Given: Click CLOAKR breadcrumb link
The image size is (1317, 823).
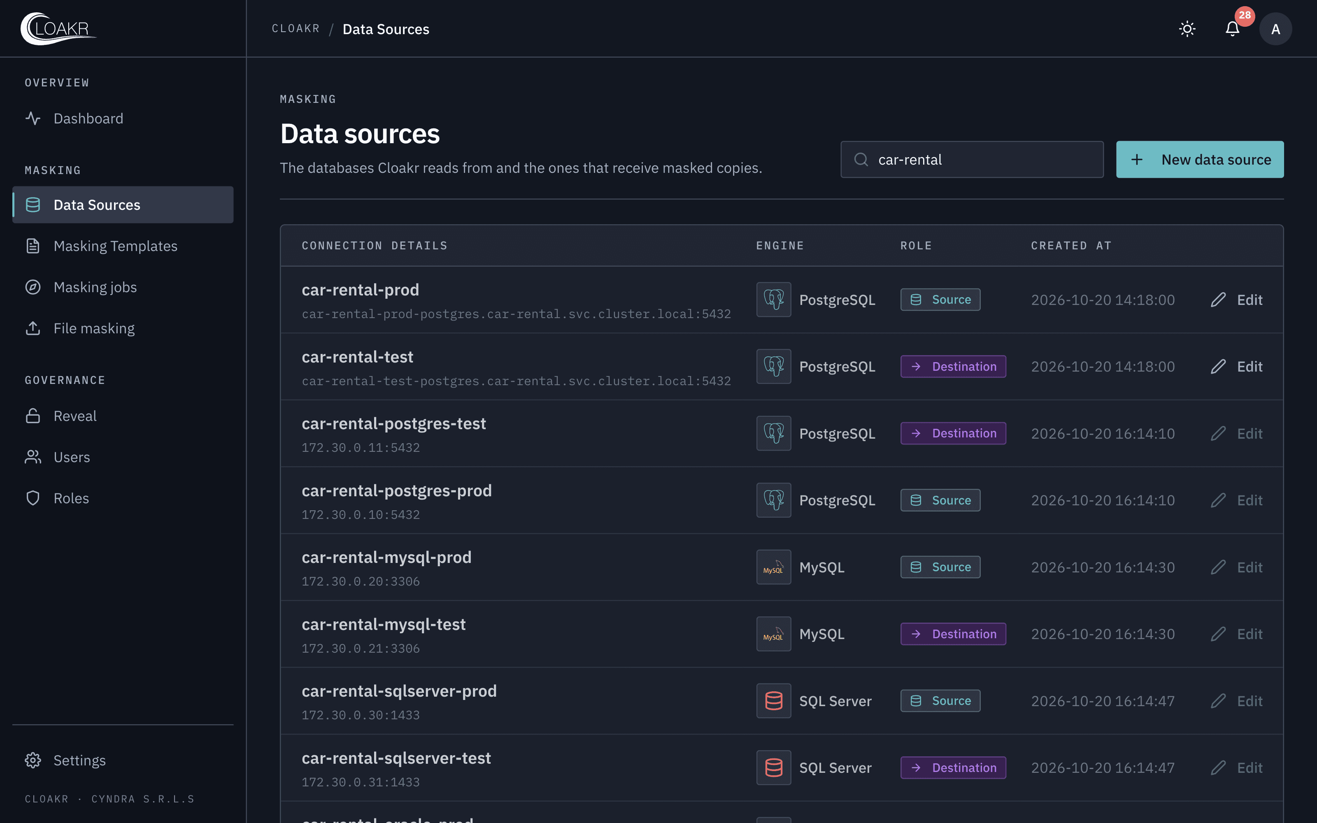Looking at the screenshot, I should click(296, 29).
